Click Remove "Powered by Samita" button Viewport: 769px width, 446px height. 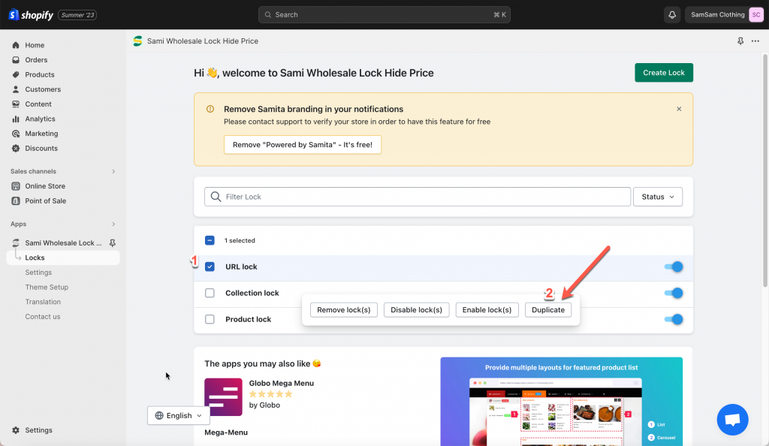coord(303,145)
